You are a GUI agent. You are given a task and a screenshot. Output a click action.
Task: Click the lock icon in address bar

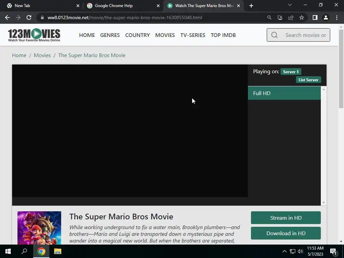[x=42, y=17]
